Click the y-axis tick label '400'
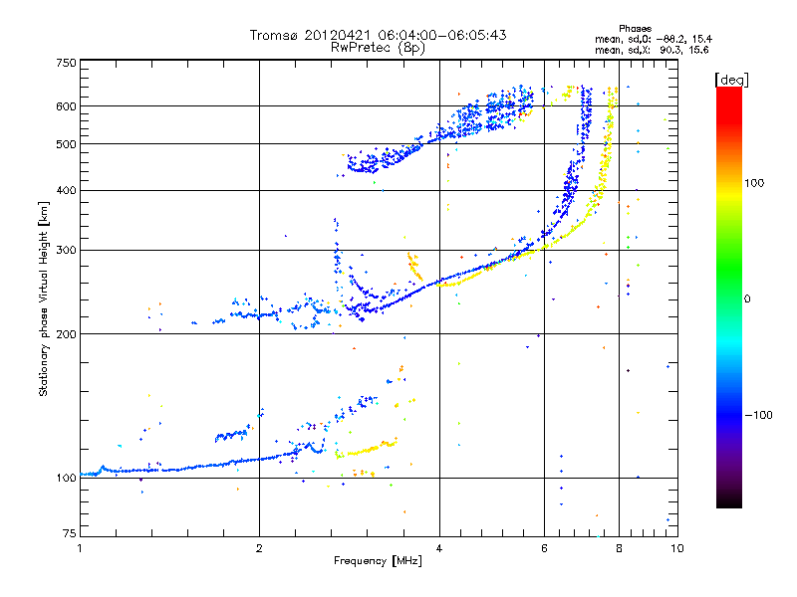This screenshot has height=597, width=797. pos(67,190)
